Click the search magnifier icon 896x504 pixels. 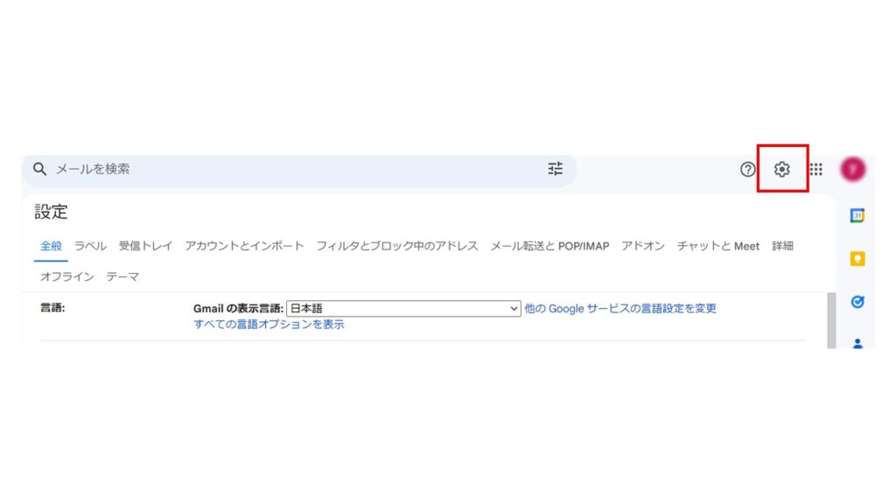click(x=39, y=169)
